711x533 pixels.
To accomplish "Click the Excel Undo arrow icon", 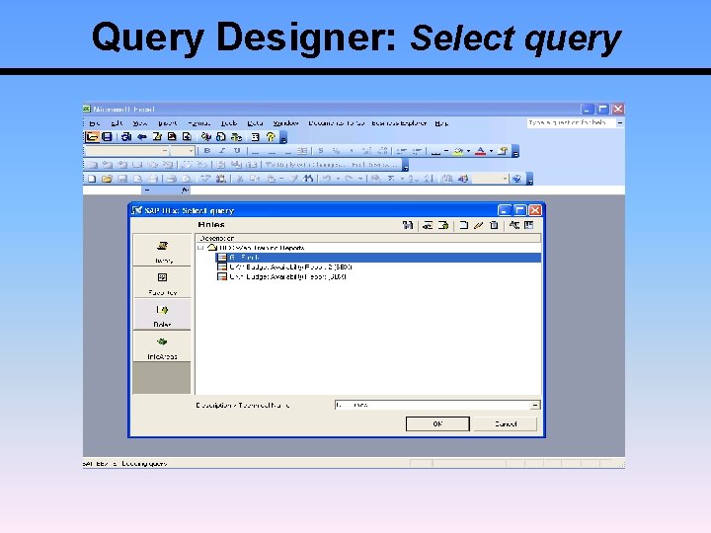I will [327, 179].
